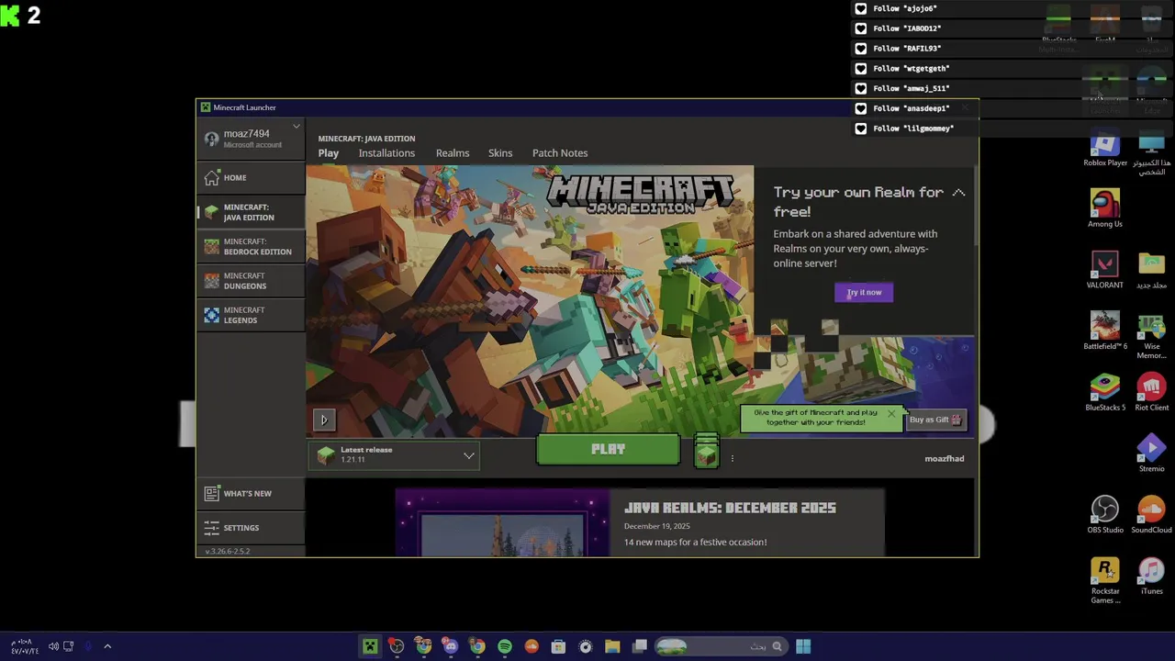Image resolution: width=1175 pixels, height=661 pixels.
Task: Show hidden system tray icons
Action: point(107,646)
